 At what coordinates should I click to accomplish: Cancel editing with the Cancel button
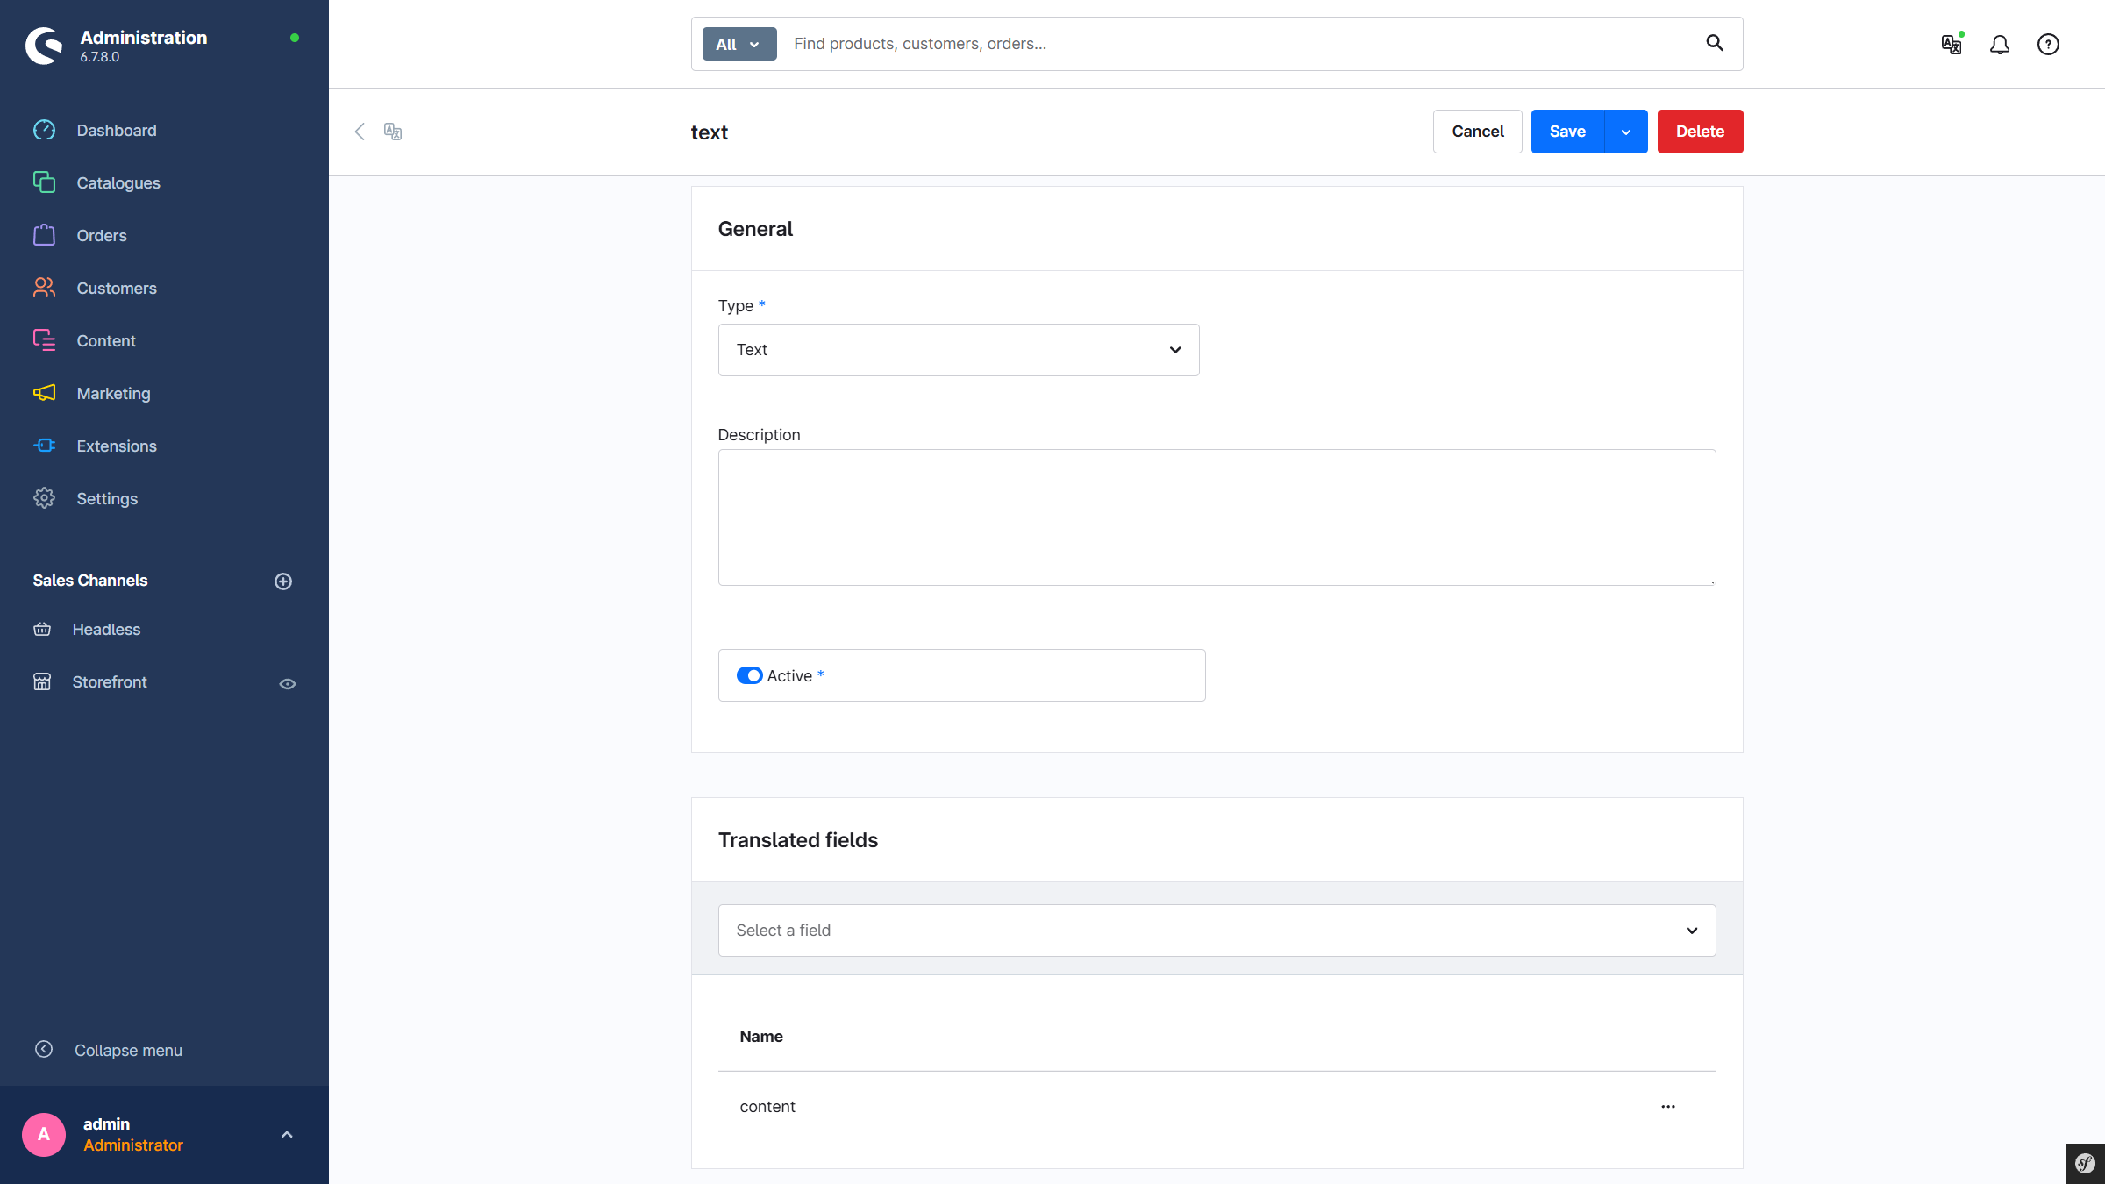tap(1477, 131)
